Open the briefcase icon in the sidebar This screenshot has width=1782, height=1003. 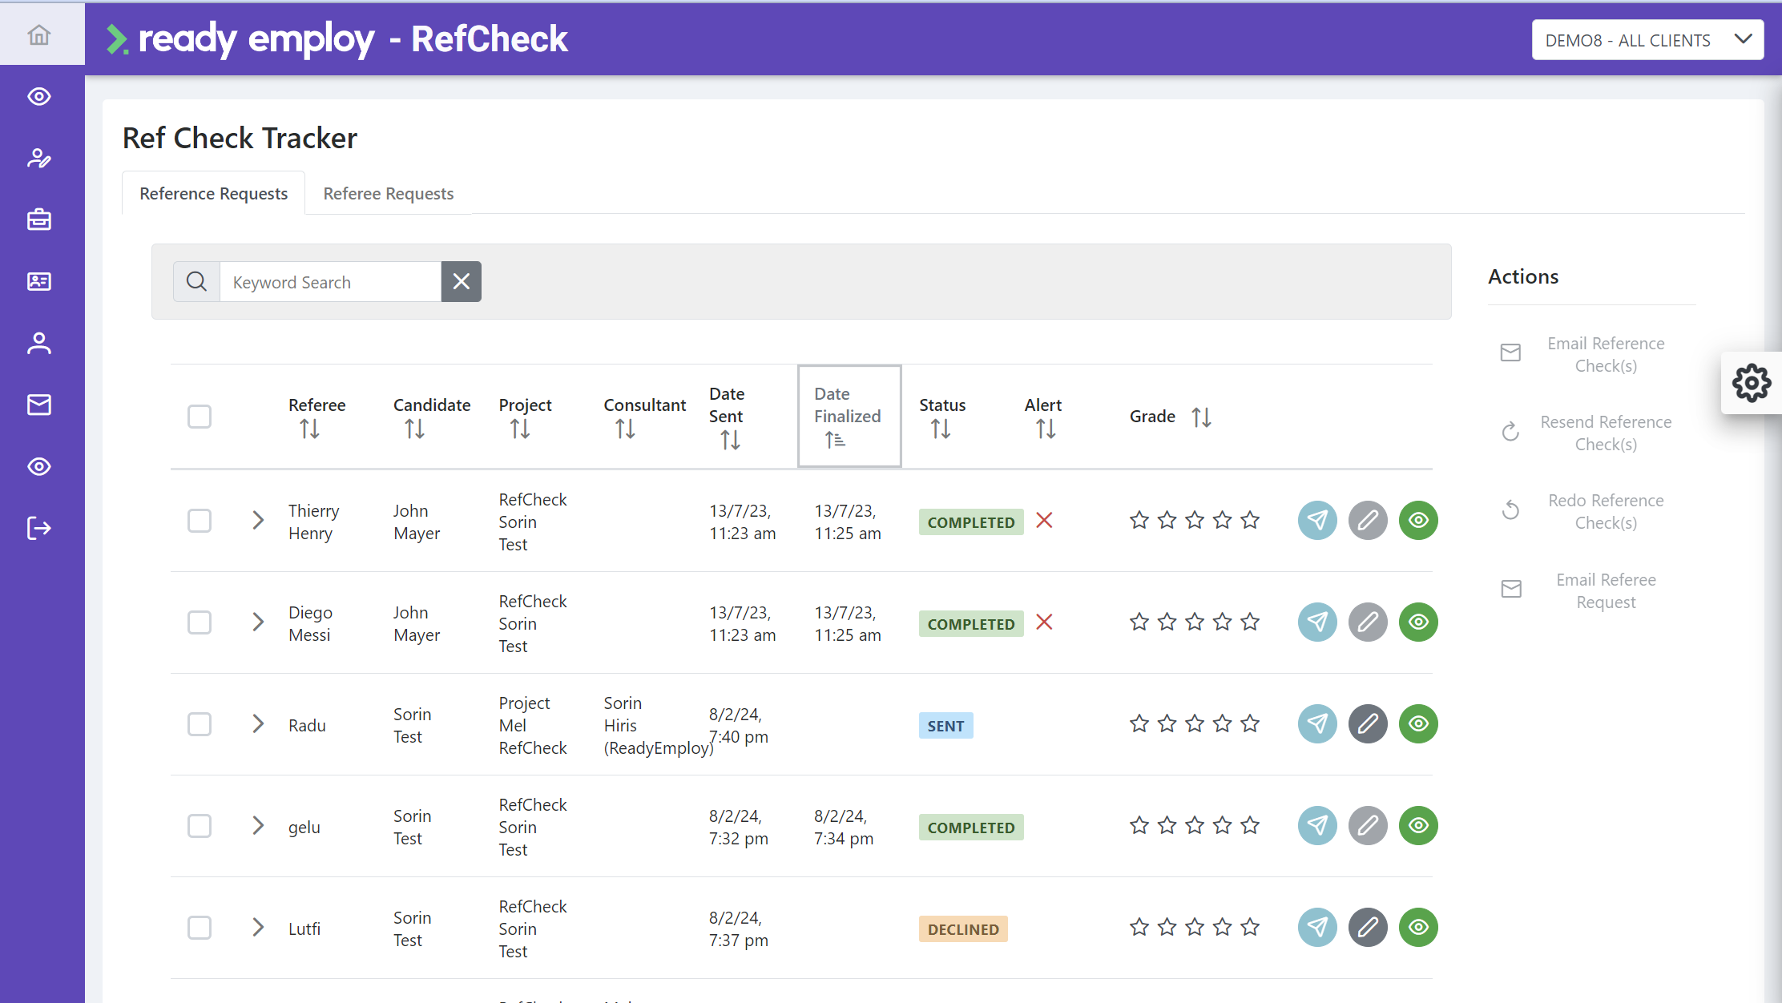pyautogui.click(x=38, y=220)
